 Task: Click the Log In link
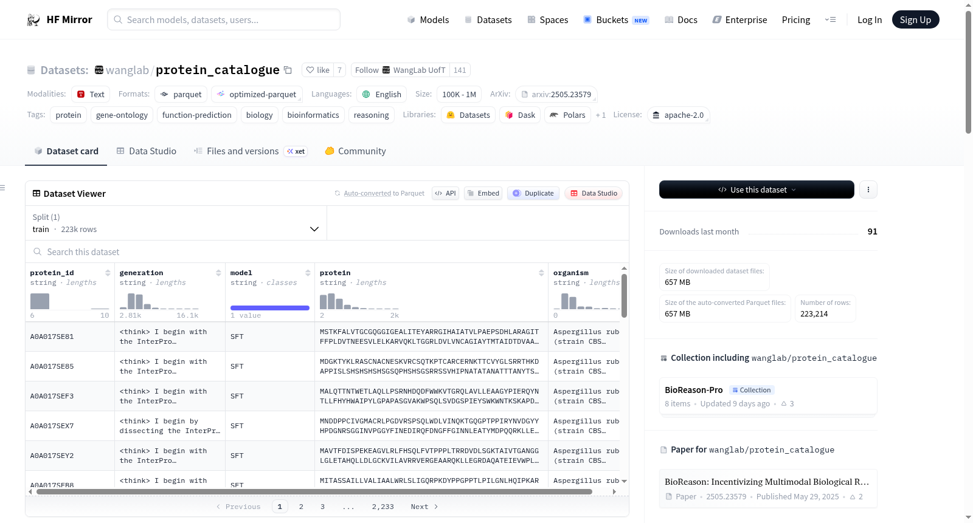(870, 20)
